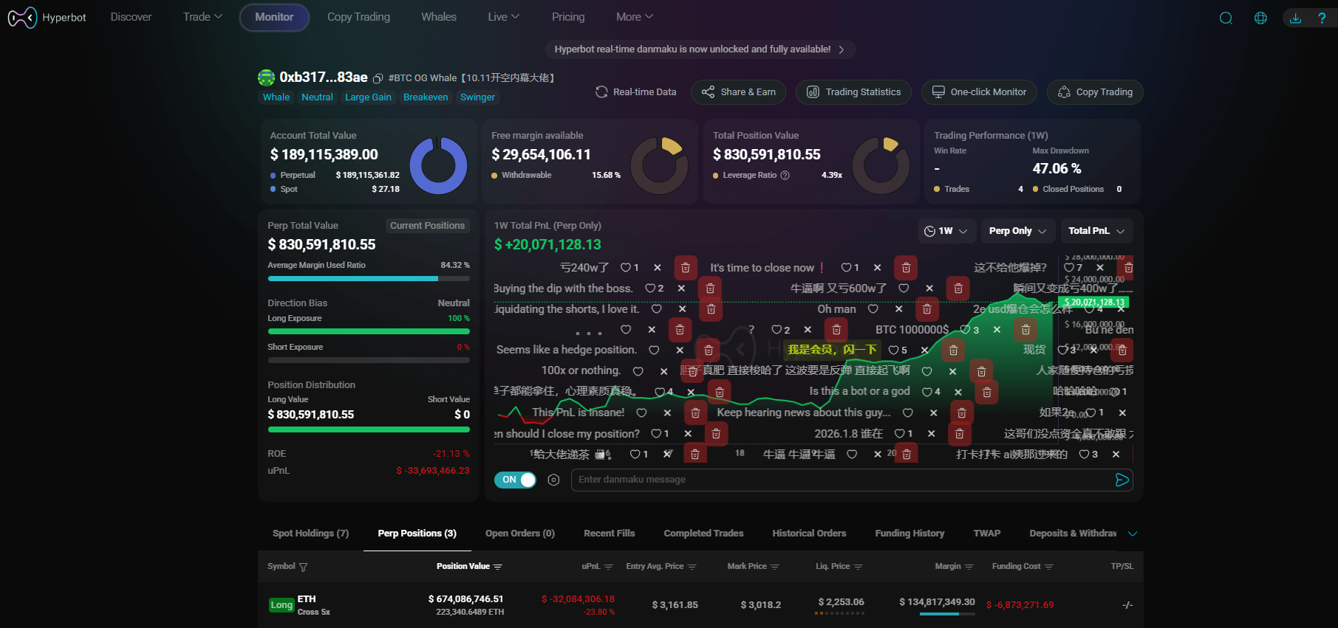This screenshot has height=628, width=1338.
Task: Click Leverage Ratio info icon
Action: coord(785,176)
